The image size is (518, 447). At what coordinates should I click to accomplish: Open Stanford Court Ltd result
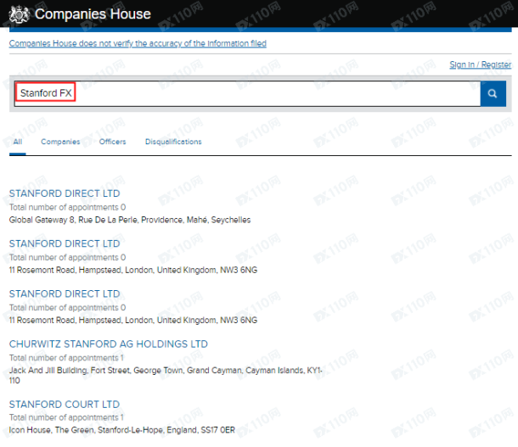click(x=65, y=404)
